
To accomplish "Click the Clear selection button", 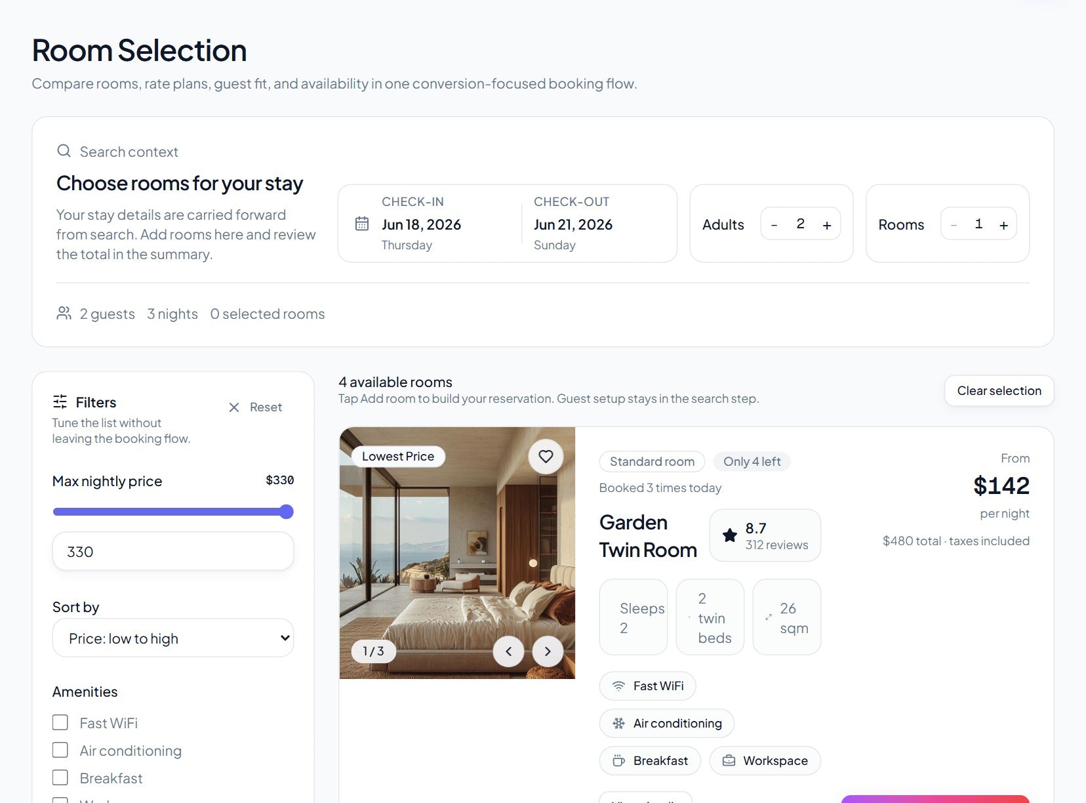I will click(999, 390).
